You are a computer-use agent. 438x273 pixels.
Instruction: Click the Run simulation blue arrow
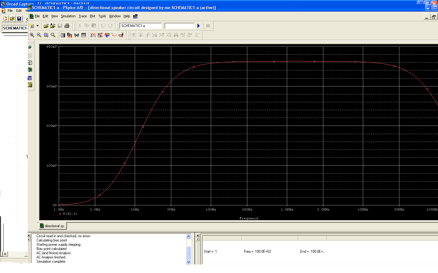coord(199,26)
